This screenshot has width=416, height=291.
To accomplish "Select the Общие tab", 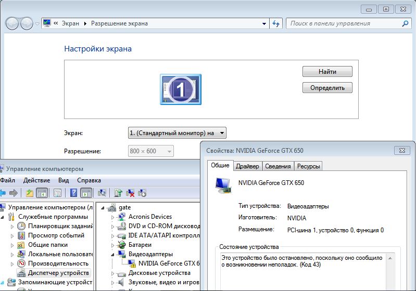I will [x=220, y=165].
